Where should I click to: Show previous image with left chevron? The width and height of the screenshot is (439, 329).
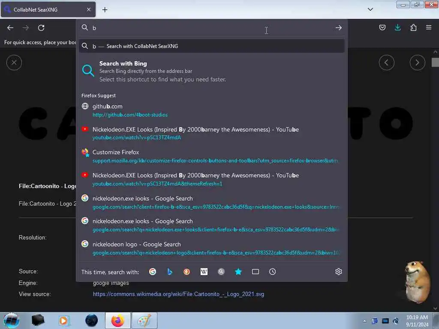[386, 63]
